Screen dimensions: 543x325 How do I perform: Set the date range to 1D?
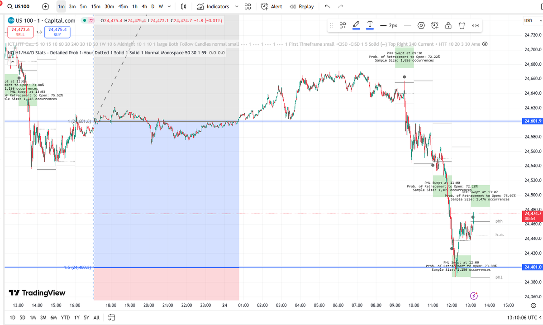[x=13, y=317]
